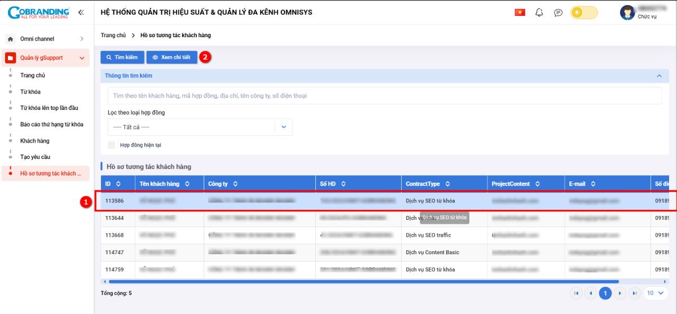Screen dimensions: 677x314
Task: Collapse the 'Thông tin tìm kiếm' panel
Action: pyautogui.click(x=658, y=76)
